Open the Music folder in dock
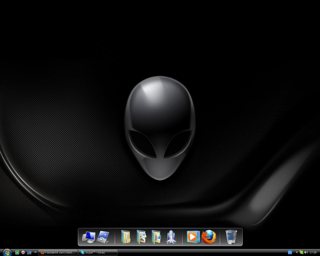 [156, 237]
